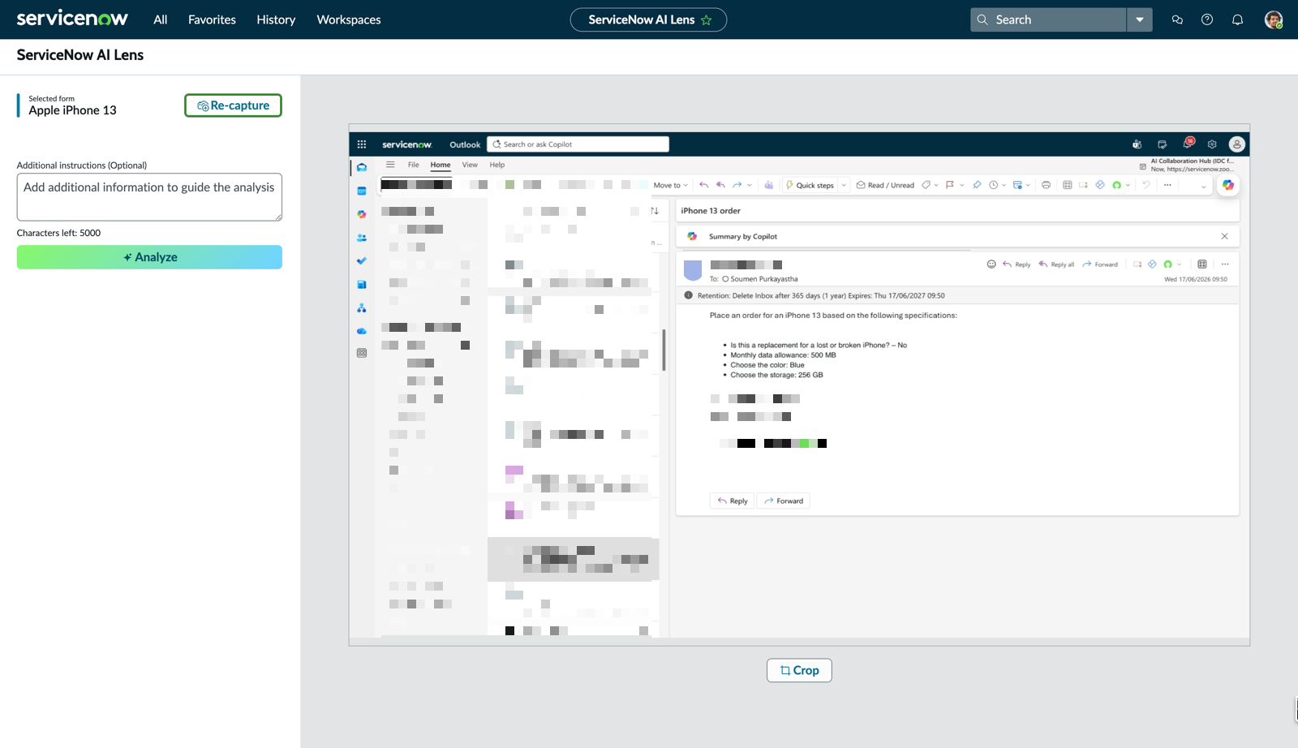The image size is (1298, 748).
Task: Open the Workspaces menu
Action: pos(349,19)
